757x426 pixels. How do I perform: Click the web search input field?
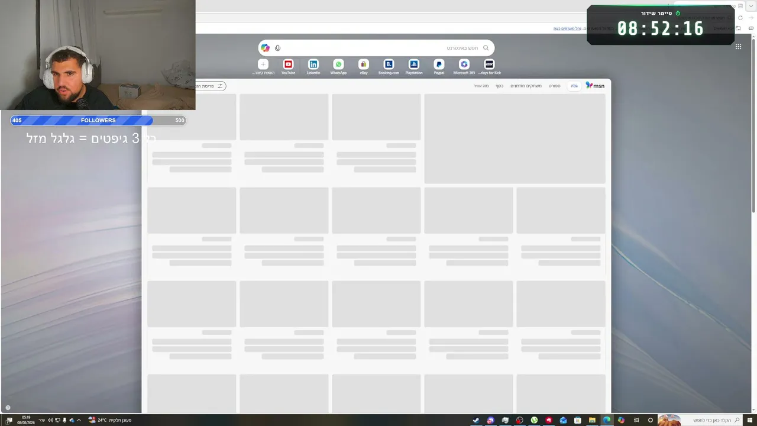(x=376, y=48)
